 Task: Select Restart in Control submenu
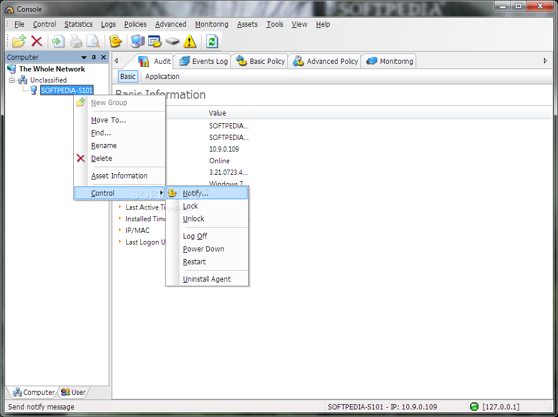(207, 262)
